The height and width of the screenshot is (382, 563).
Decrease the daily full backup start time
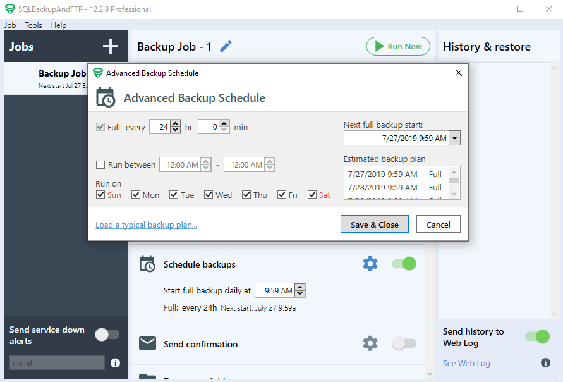pos(300,294)
